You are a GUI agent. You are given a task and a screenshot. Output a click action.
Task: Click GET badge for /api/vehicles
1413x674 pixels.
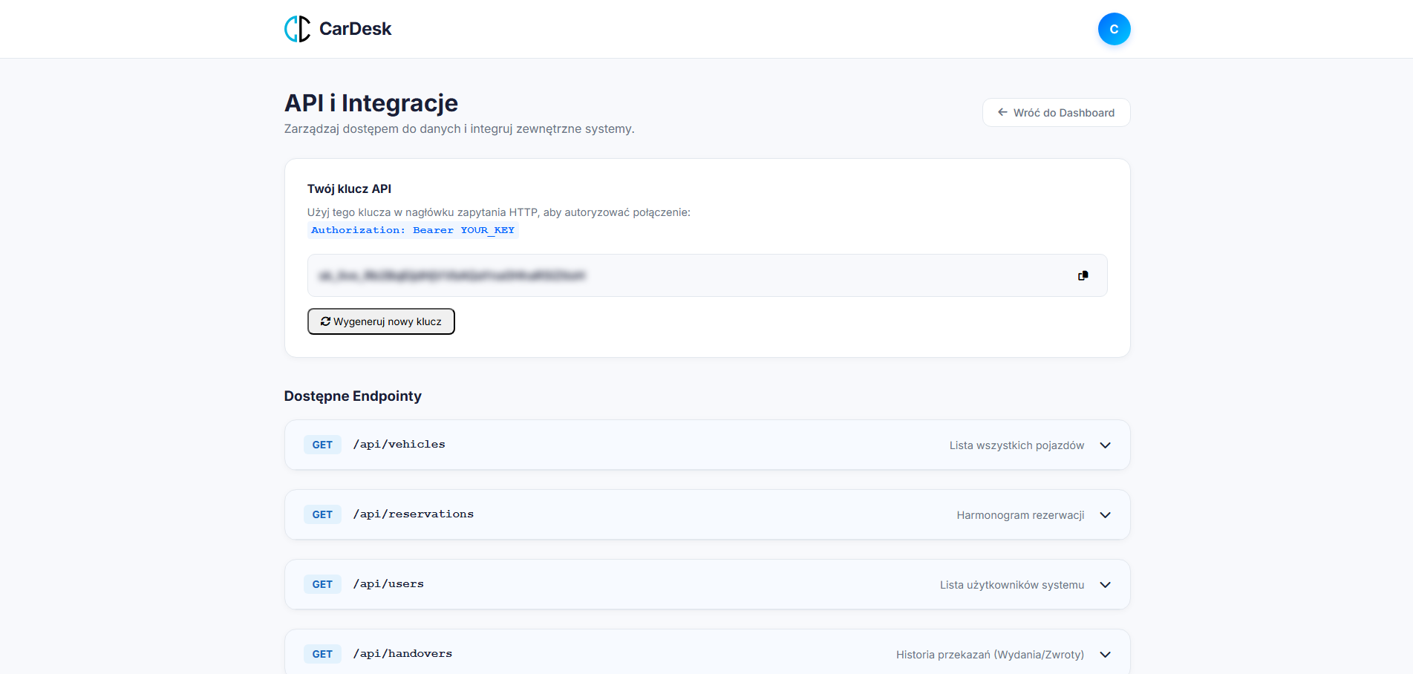coord(322,445)
